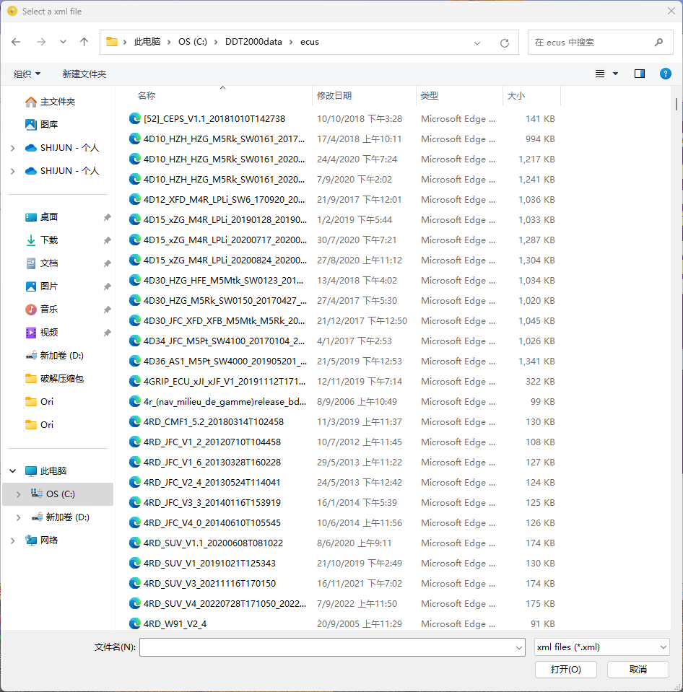Sort files by 名称 column
This screenshot has width=683, height=692.
point(147,96)
